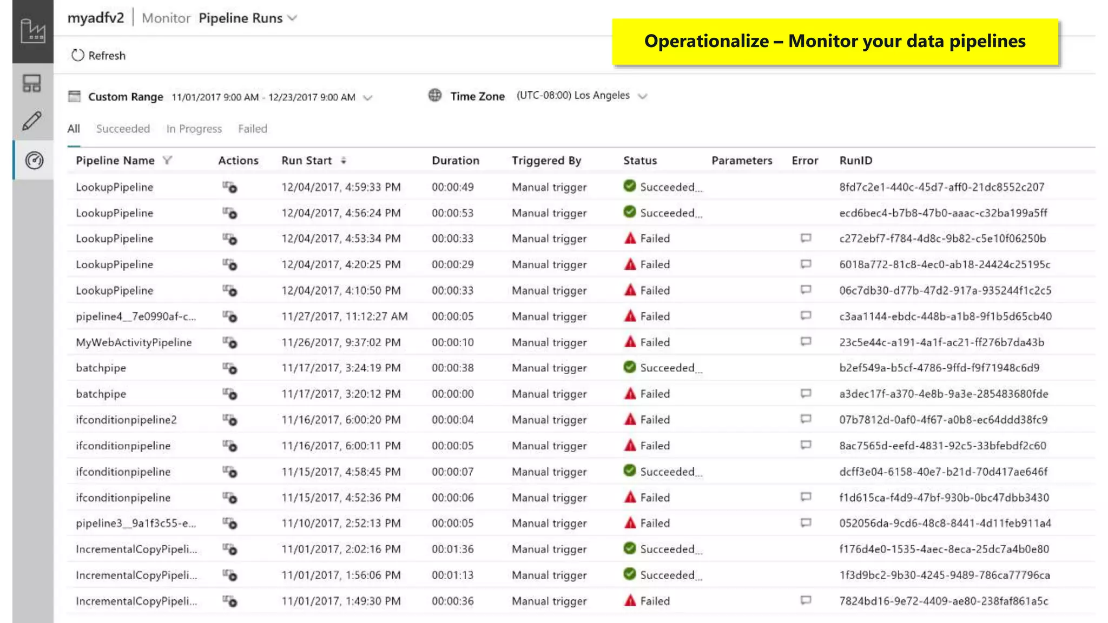This screenshot has width=1108, height=623.
Task: Open the Author pencil sidebar icon
Action: tap(32, 121)
